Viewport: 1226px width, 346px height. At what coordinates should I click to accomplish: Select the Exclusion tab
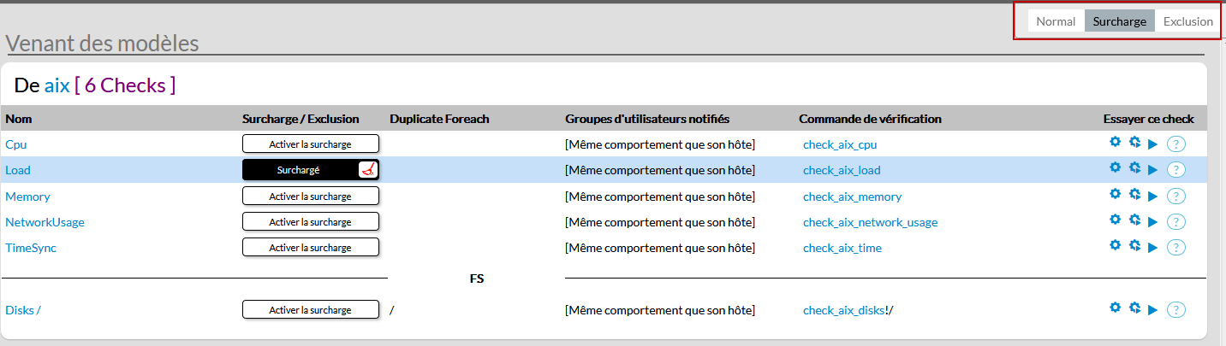coord(1187,21)
